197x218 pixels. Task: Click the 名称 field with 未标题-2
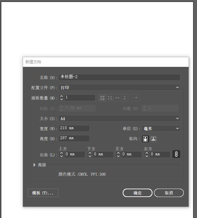point(119,77)
